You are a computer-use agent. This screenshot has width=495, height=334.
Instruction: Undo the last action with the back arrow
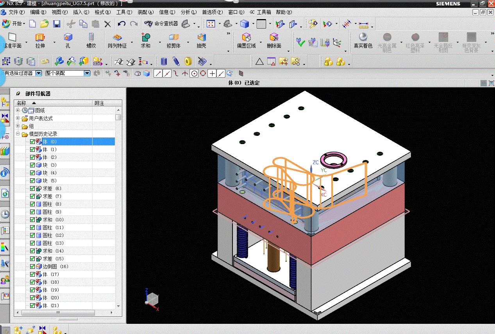point(122,24)
